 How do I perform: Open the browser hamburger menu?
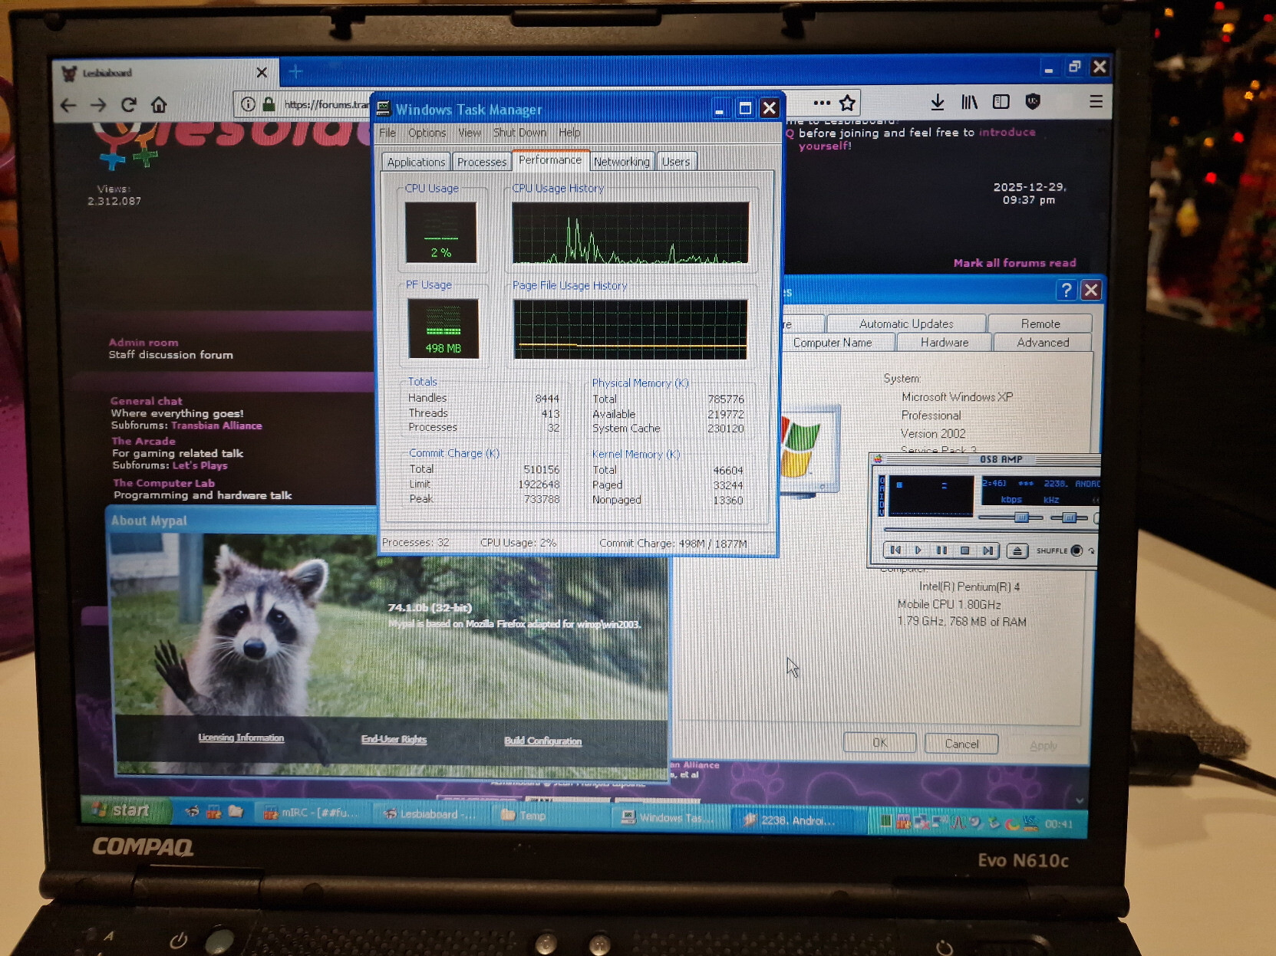coord(1096,102)
